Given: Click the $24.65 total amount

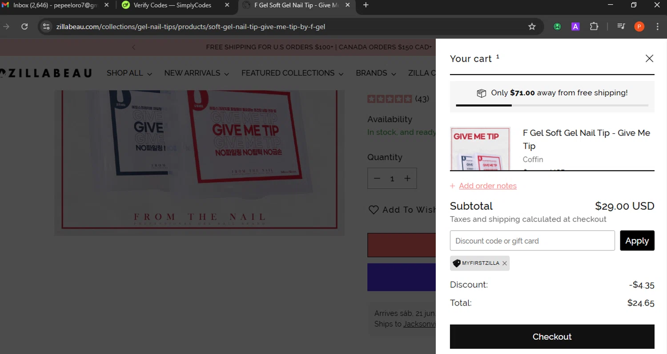Looking at the screenshot, I should [641, 303].
